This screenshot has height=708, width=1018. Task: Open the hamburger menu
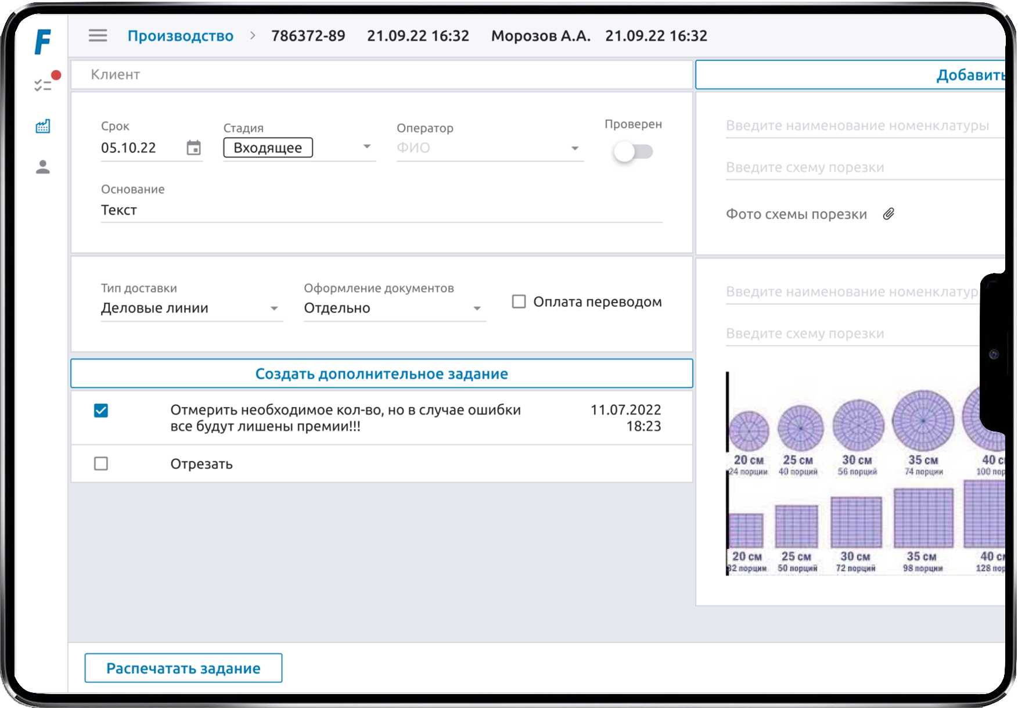98,36
